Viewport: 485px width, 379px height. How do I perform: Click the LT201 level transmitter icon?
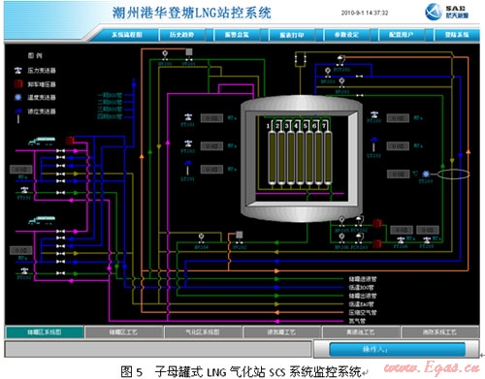tap(187, 168)
